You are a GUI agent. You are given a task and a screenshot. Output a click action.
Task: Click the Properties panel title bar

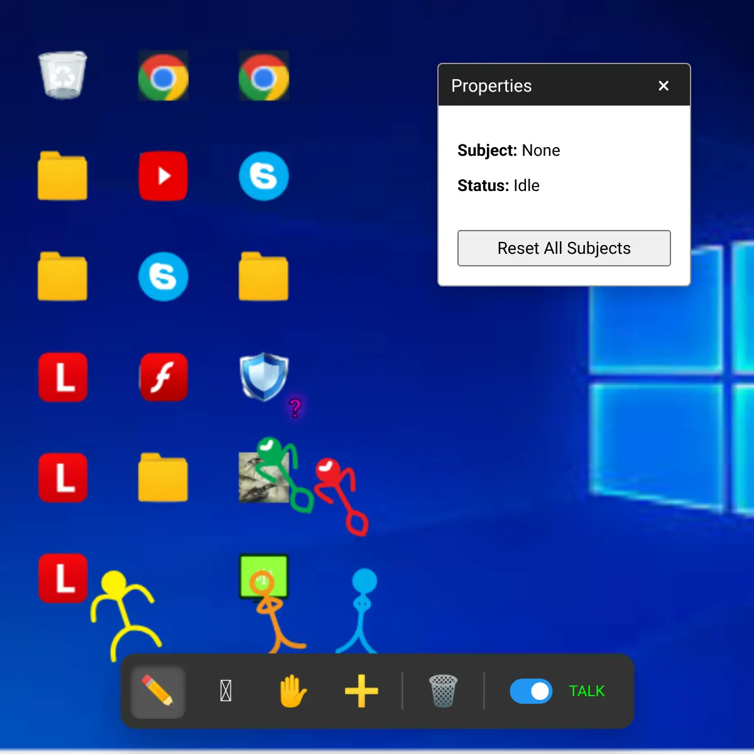tap(564, 85)
